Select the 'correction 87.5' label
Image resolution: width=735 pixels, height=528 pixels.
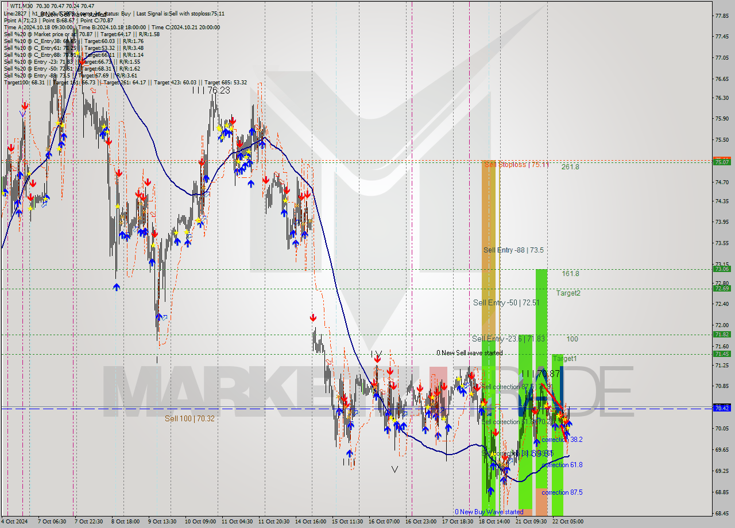pyautogui.click(x=562, y=492)
